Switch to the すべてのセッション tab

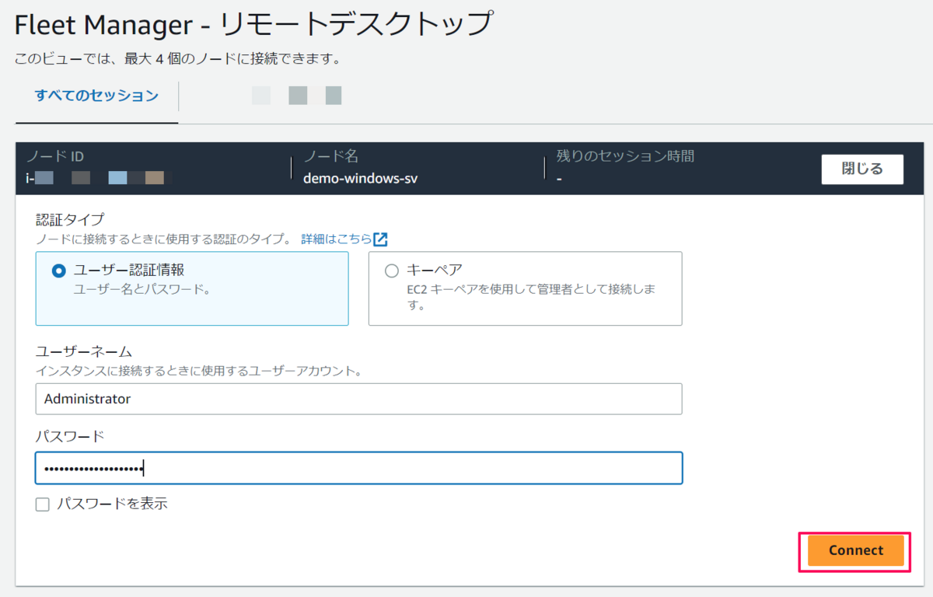(96, 96)
